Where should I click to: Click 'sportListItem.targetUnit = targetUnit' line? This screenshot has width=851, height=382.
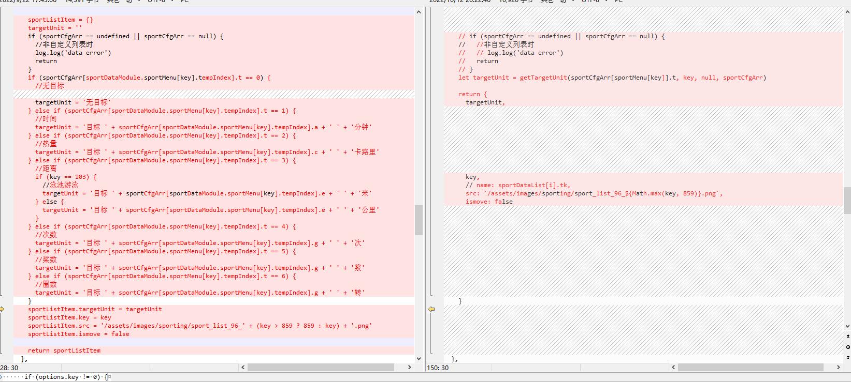tap(95, 309)
